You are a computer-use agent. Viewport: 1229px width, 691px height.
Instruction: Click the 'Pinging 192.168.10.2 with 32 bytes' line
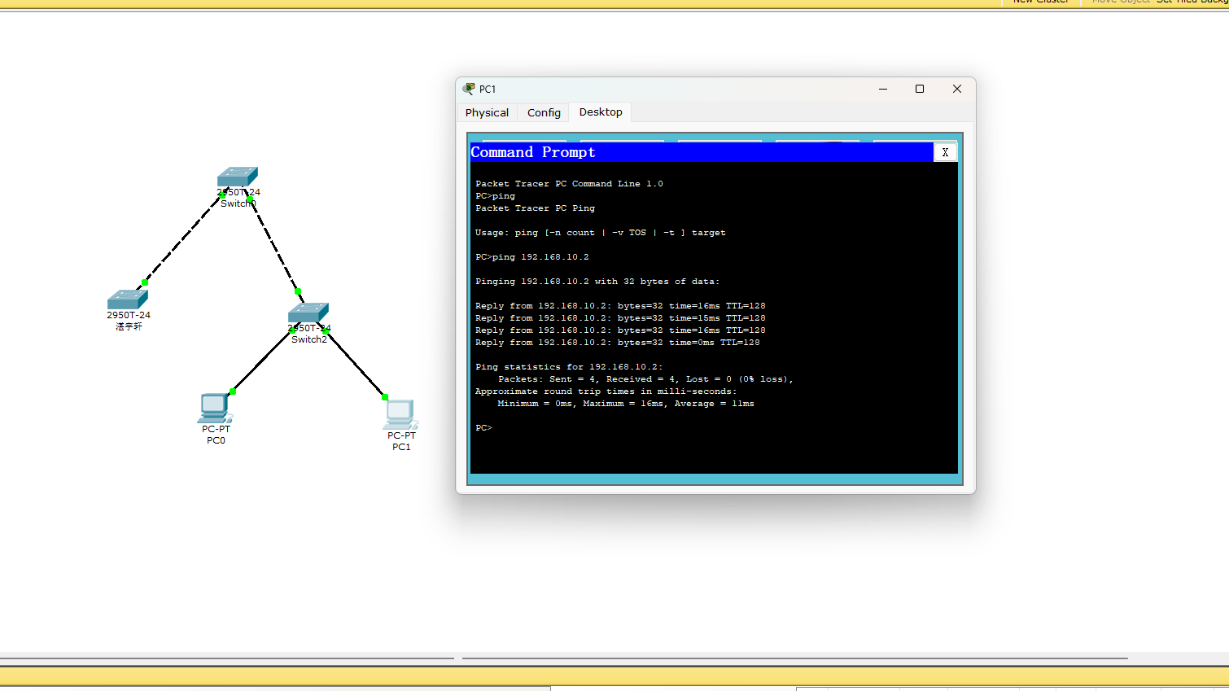[597, 282]
